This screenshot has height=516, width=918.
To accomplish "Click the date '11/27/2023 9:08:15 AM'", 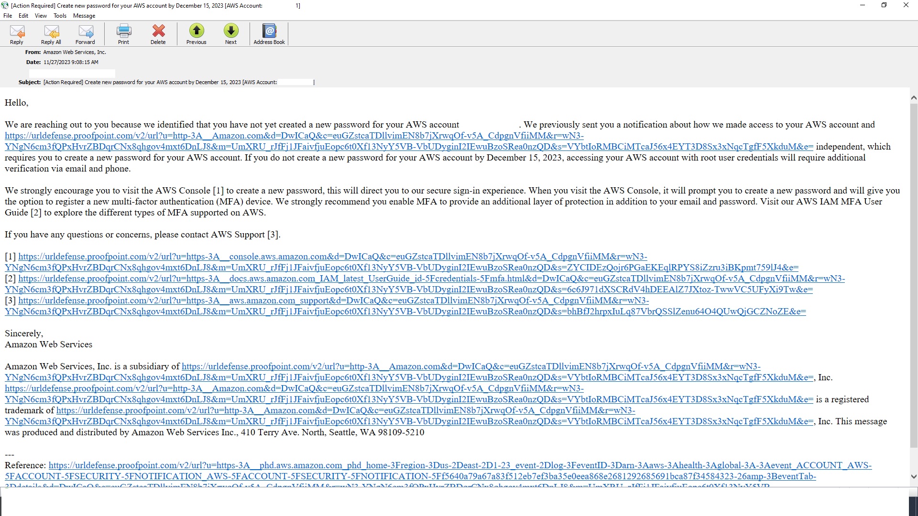I will coord(71,62).
